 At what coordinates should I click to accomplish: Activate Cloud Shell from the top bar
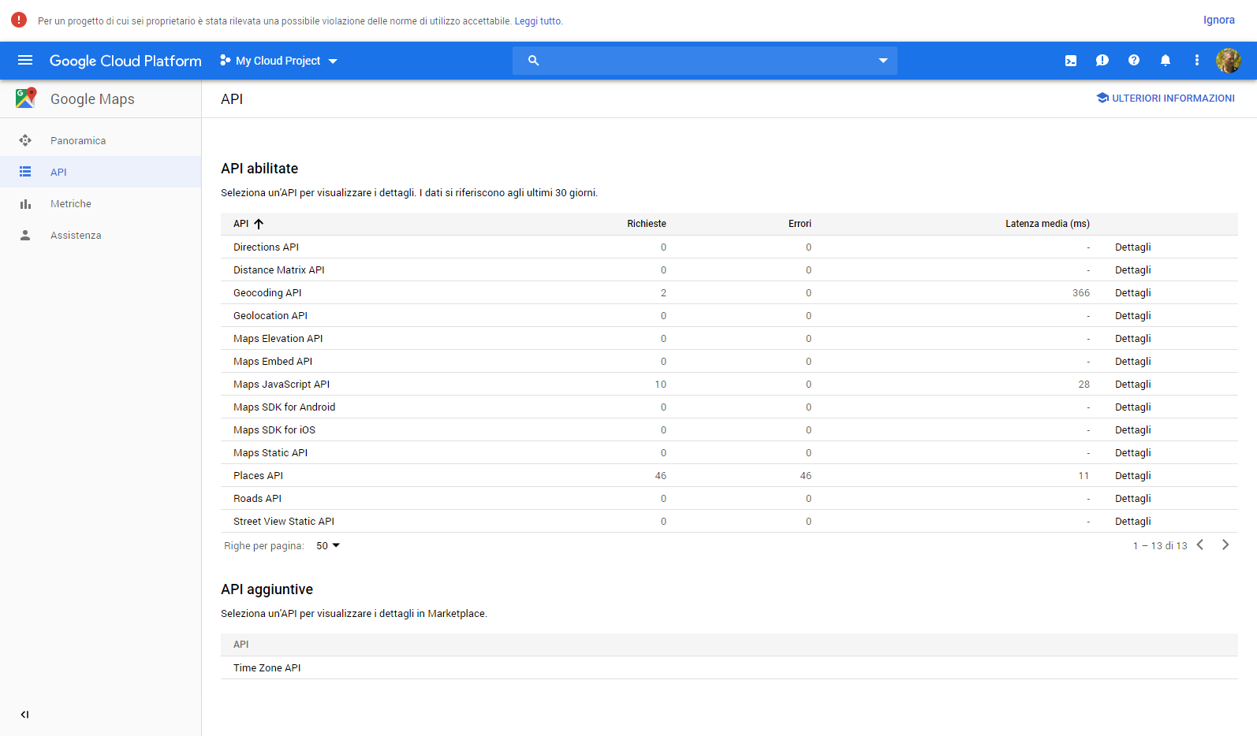pos(1071,61)
